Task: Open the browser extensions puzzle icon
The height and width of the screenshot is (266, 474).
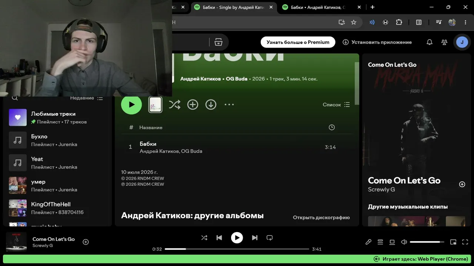Action: pyautogui.click(x=399, y=22)
